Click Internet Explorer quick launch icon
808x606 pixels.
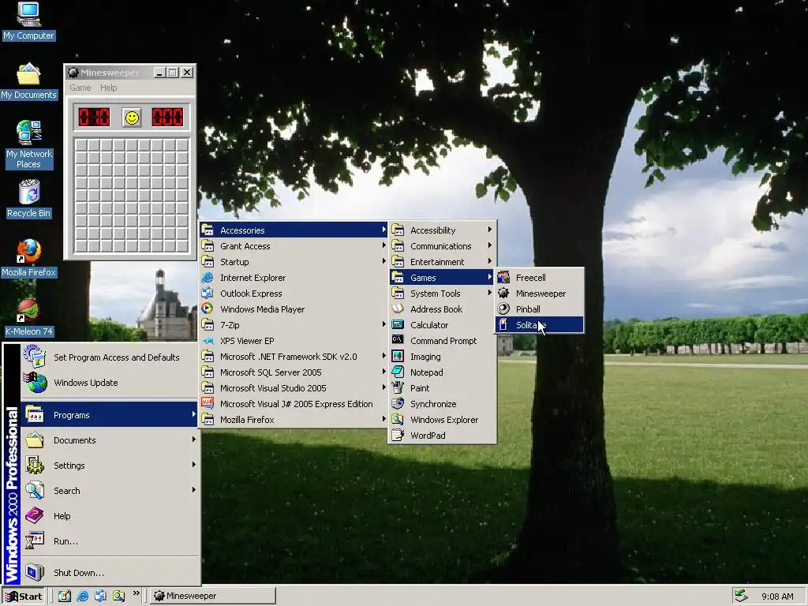[82, 596]
